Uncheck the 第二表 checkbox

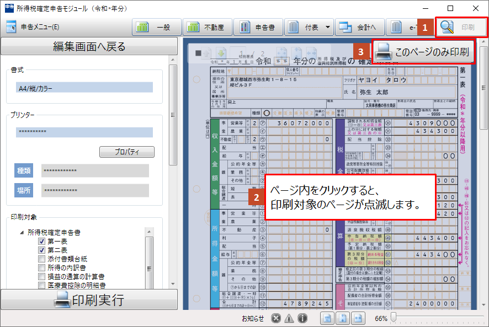[41, 250]
